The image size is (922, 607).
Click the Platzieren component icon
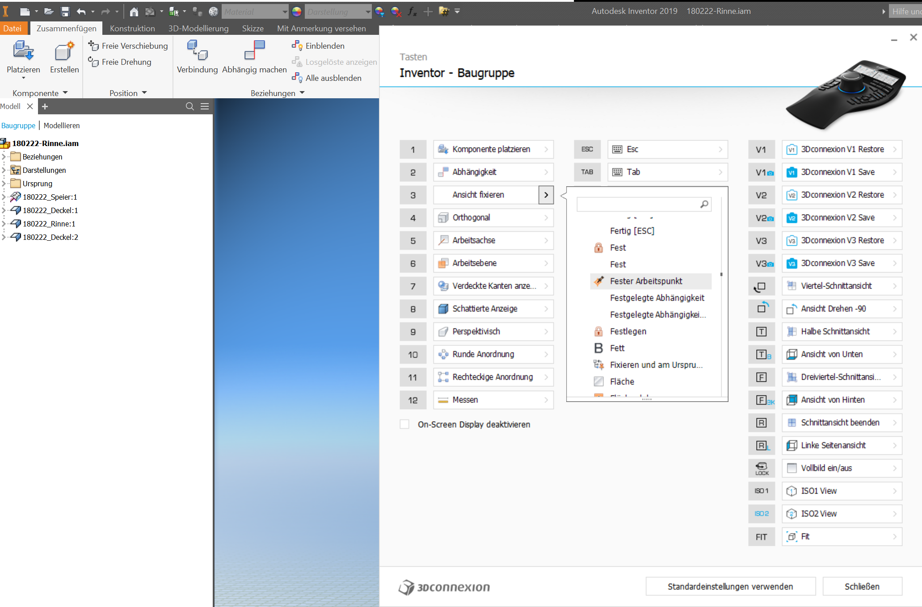pos(23,50)
